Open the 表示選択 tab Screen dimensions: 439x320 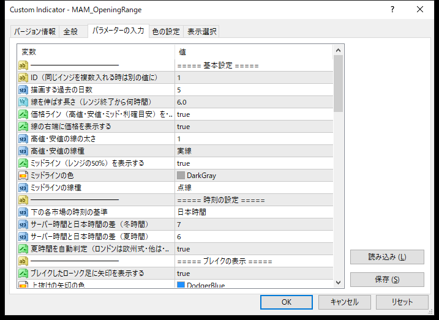(x=201, y=32)
